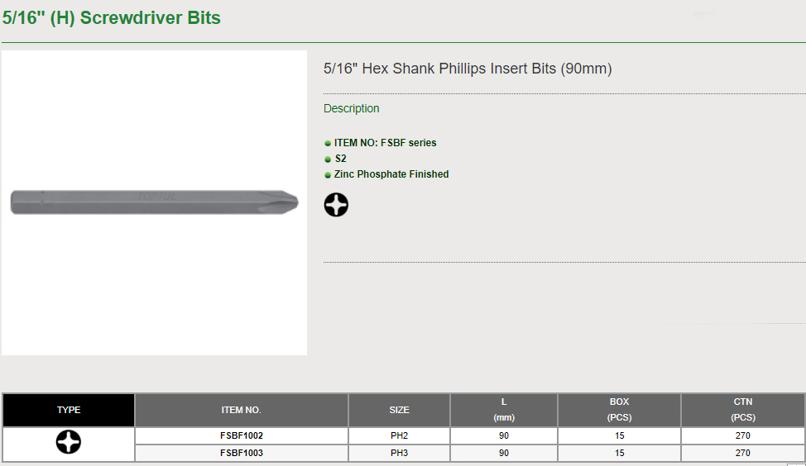Select the product title Phillips Insert Bits

[x=468, y=69]
